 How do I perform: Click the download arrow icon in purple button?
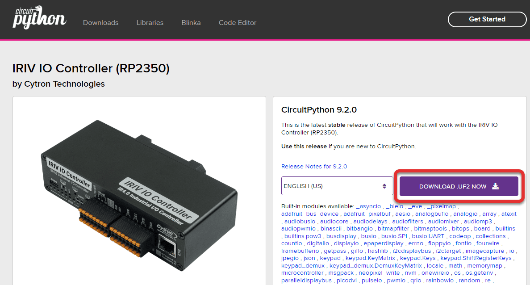[x=496, y=186]
